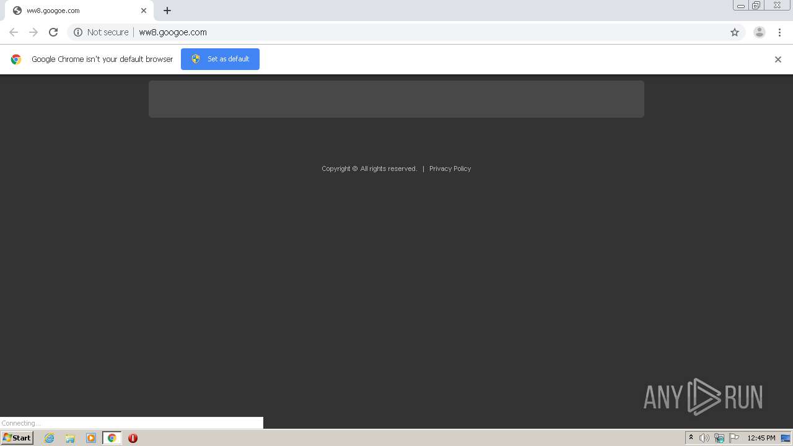Viewport: 793px width, 446px height.
Task: Open Chrome's three-dot menu
Action: [779, 32]
